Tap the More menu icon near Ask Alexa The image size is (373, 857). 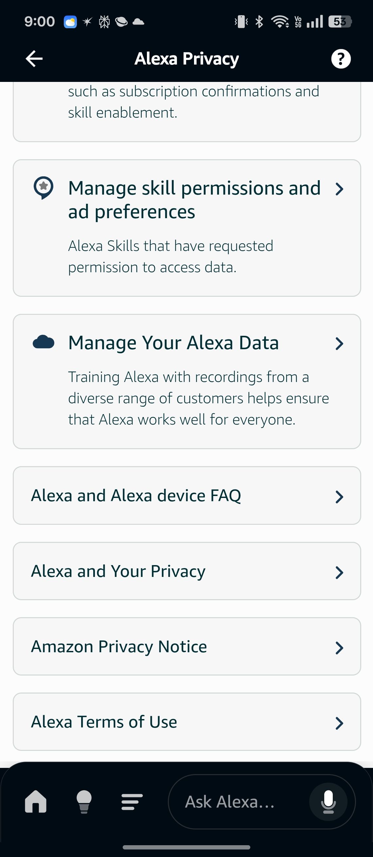tap(132, 802)
